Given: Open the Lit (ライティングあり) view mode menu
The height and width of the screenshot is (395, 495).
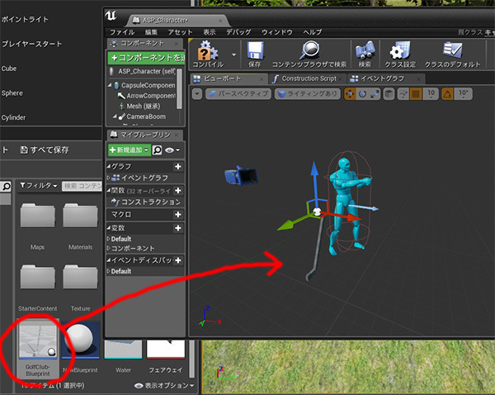Looking at the screenshot, I should [308, 94].
